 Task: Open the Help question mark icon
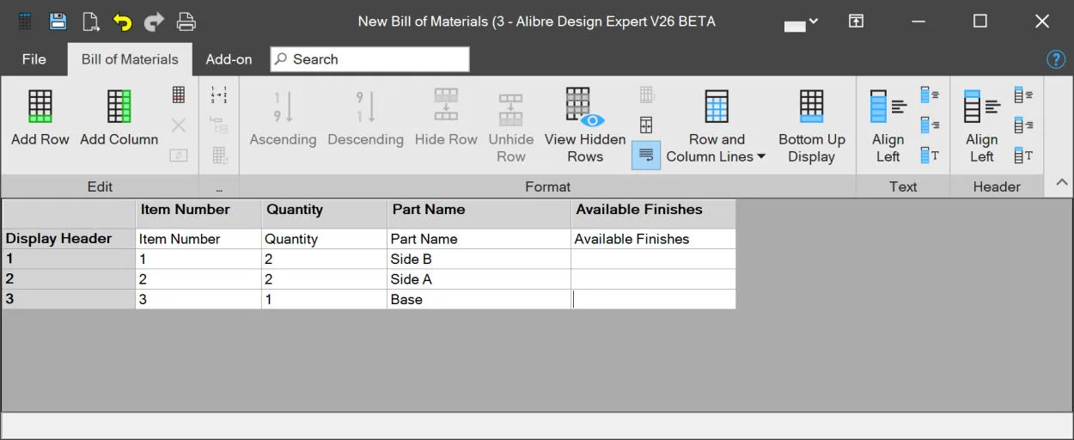pos(1056,59)
